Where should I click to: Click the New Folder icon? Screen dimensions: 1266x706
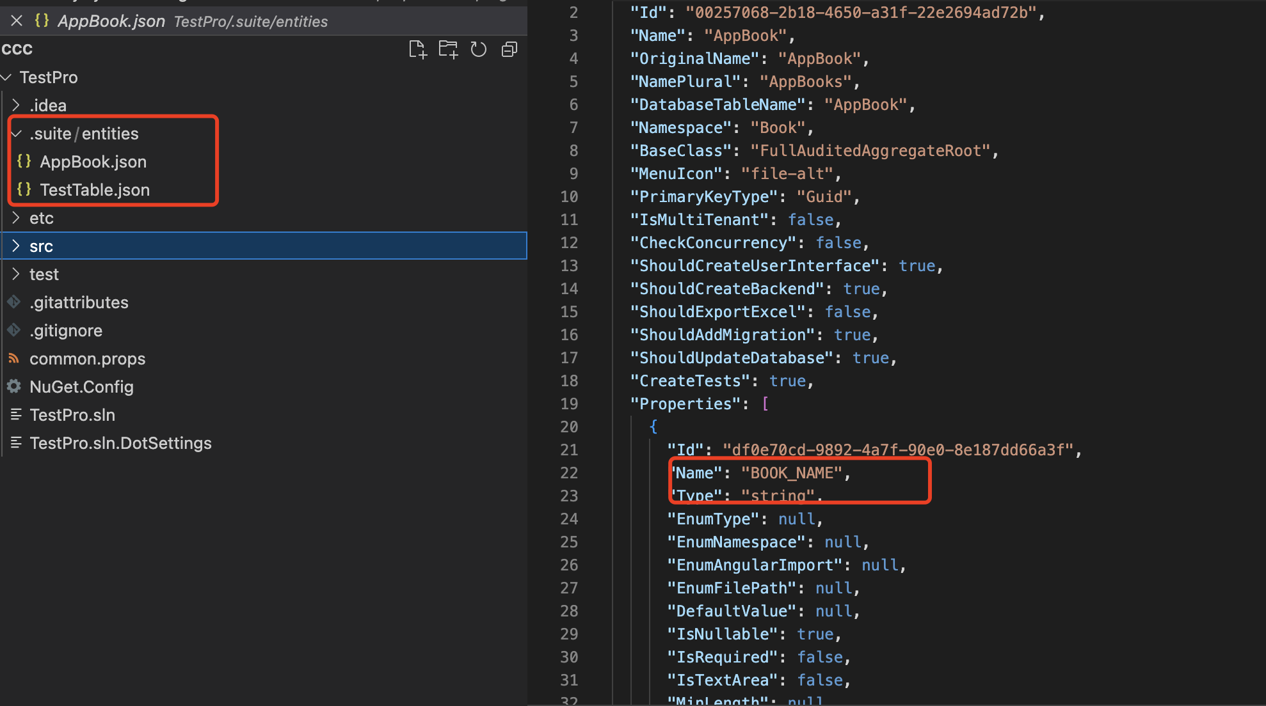[x=448, y=49]
